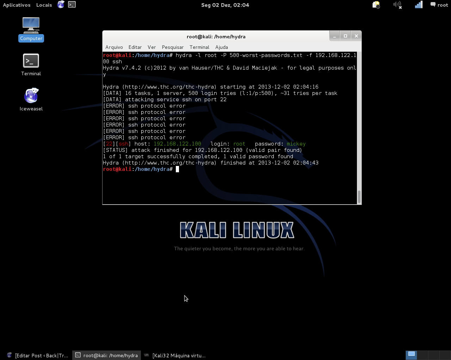Click the clock Seg 02 Dez, 02:04
The width and height of the screenshot is (451, 360).
tap(225, 5)
